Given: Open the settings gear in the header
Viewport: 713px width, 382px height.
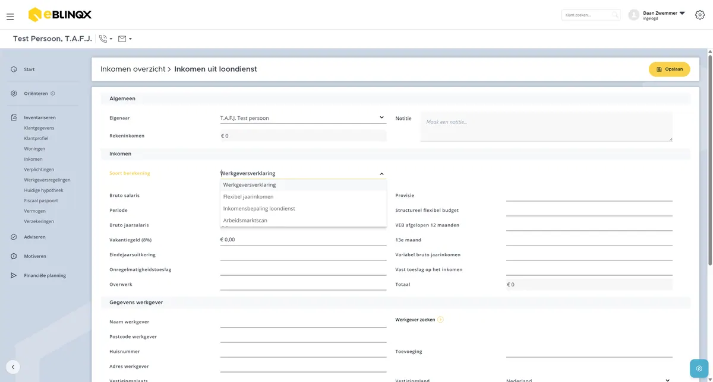Looking at the screenshot, I should pos(699,15).
